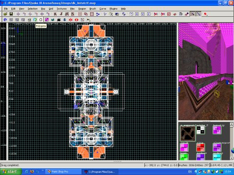Click the magenta patch icon in second toolbar

[x=47, y=20]
